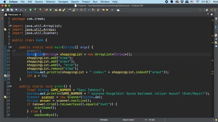Click the New file wizard icon
The width and height of the screenshot is (218, 122).
coord(3,10)
